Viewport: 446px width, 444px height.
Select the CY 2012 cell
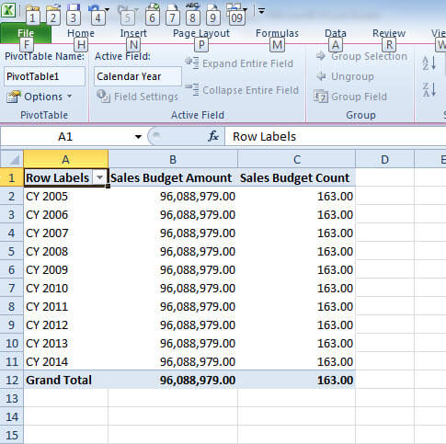pyautogui.click(x=65, y=324)
